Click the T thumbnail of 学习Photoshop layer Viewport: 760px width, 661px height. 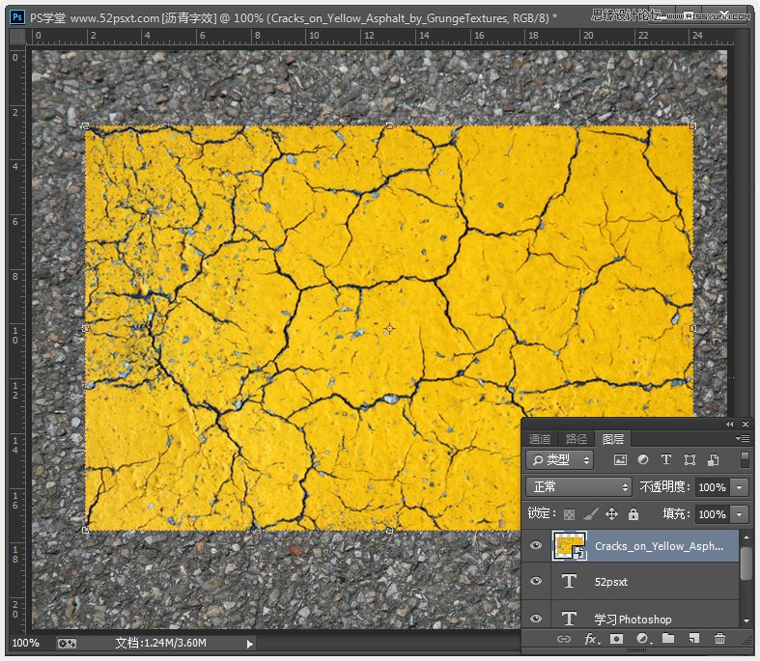pyautogui.click(x=569, y=619)
